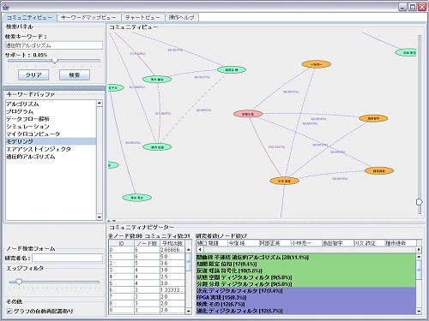The image size is (429, 321).
Task: Select community row with ID 0
Action: [147, 250]
